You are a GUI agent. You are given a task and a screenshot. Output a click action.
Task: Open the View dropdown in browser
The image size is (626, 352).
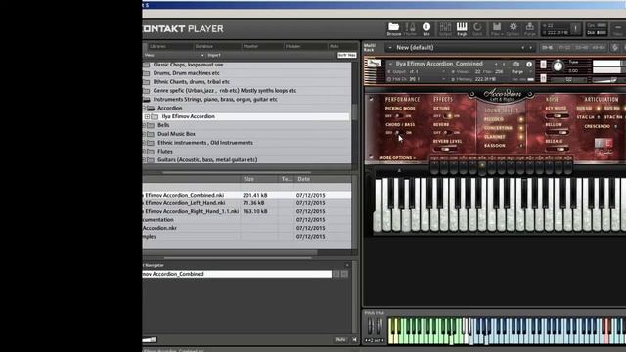[x=174, y=55]
